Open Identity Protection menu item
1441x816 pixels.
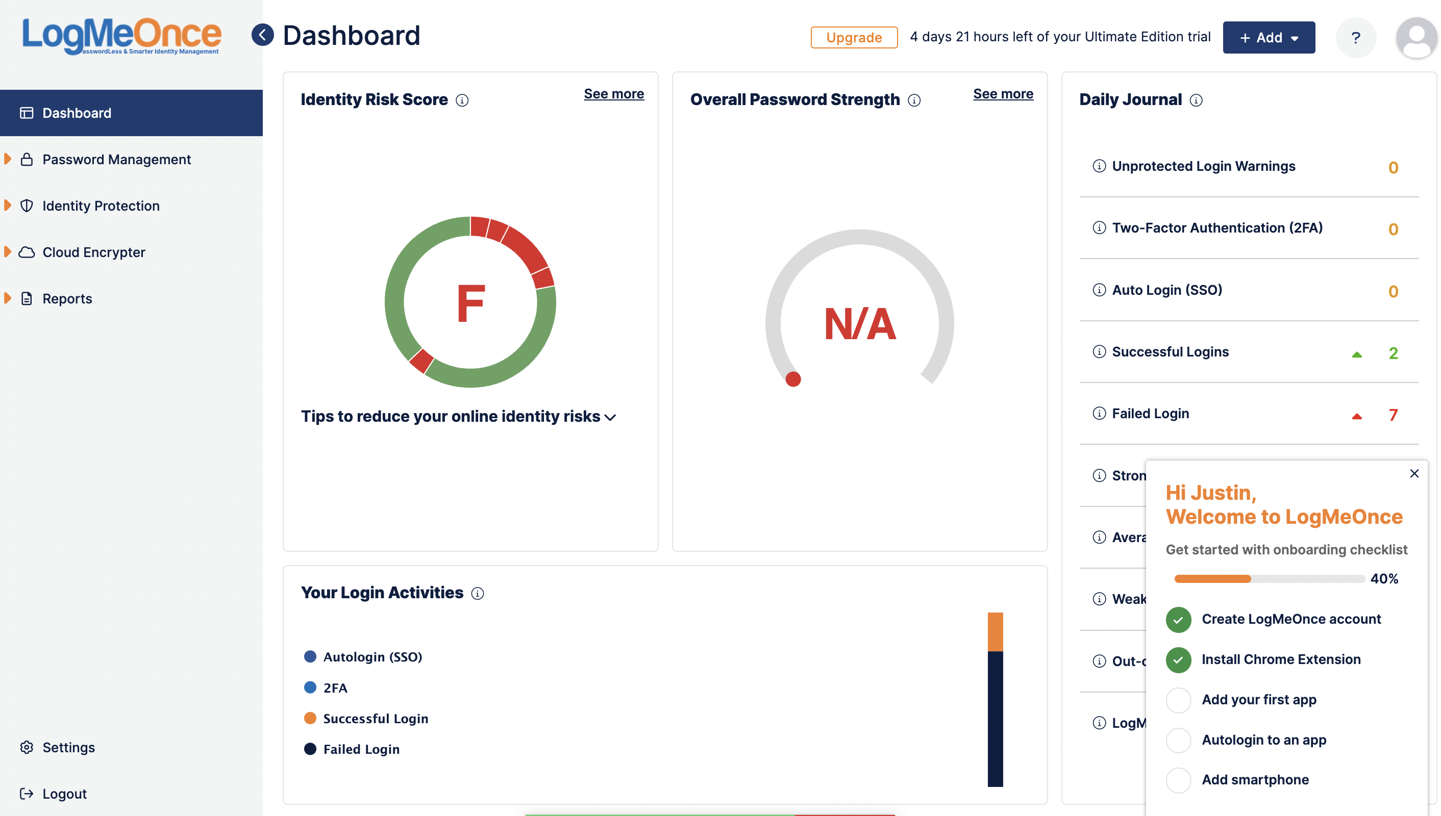(131, 206)
